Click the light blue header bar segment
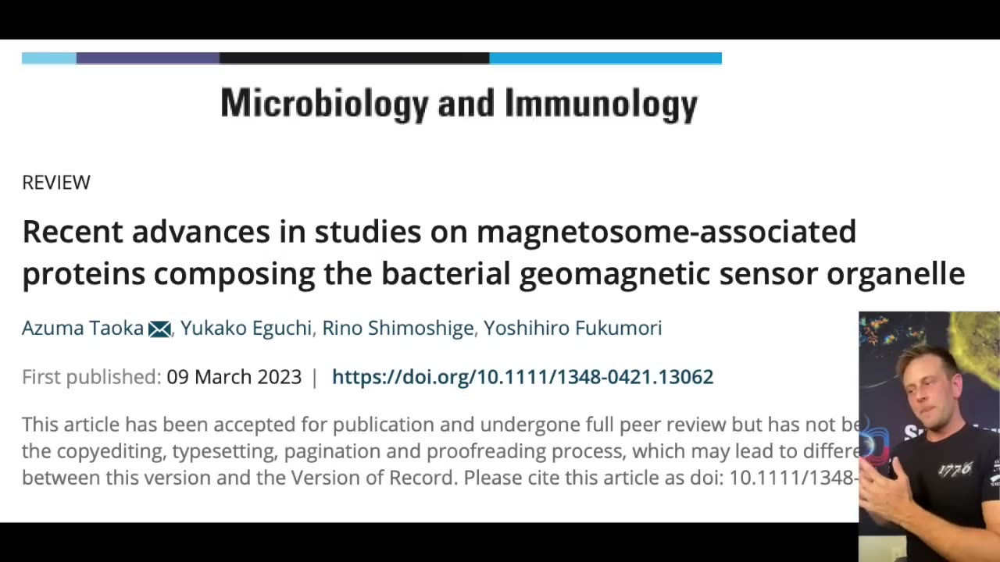Image resolution: width=1000 pixels, height=562 pixels. coord(48,59)
